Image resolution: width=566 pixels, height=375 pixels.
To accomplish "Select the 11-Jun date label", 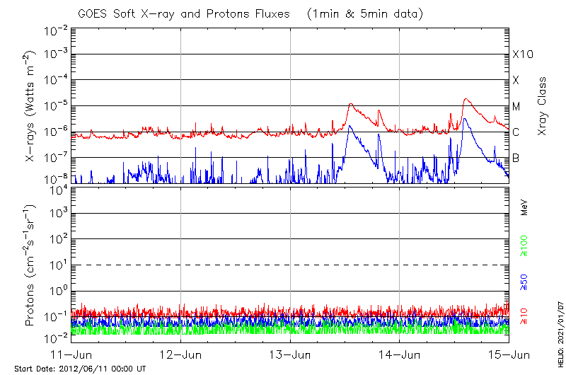I will tap(71, 354).
